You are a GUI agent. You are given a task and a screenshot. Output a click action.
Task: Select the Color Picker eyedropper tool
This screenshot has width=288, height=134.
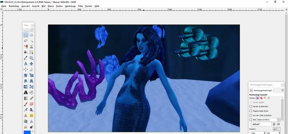pyautogui.click(x=26, y=58)
